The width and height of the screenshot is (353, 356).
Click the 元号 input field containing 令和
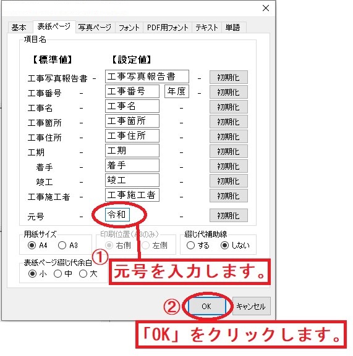pyautogui.click(x=117, y=215)
